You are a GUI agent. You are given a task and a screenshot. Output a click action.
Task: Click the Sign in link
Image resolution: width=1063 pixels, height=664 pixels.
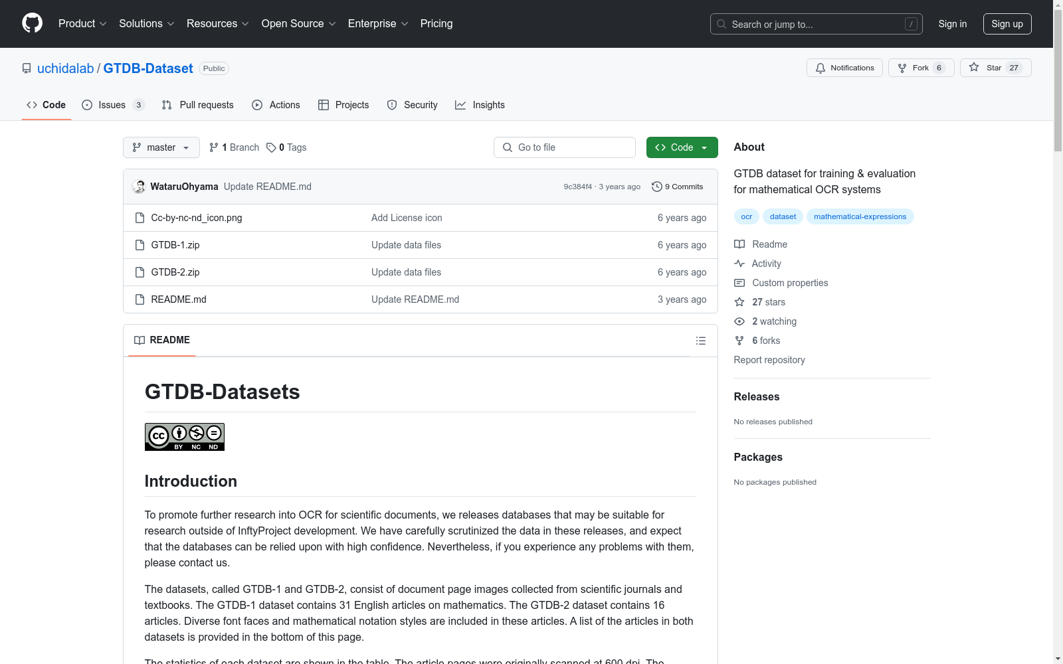coord(953,24)
